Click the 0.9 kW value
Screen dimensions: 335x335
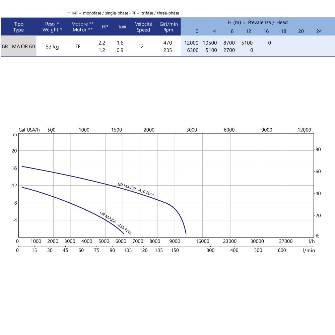[120, 50]
